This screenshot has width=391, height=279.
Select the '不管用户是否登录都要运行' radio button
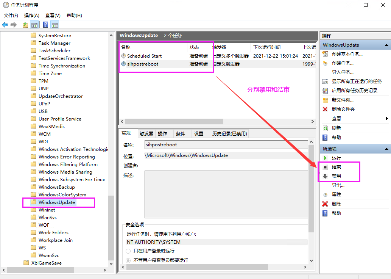tap(128, 260)
